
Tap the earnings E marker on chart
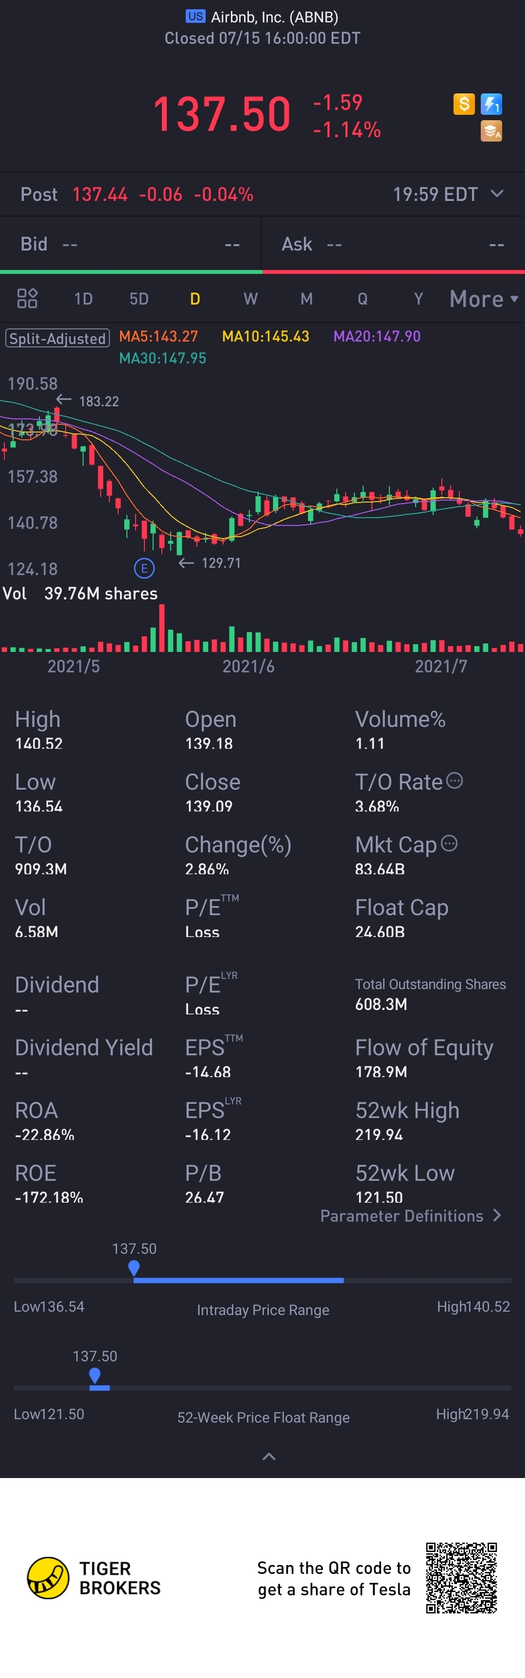[144, 568]
